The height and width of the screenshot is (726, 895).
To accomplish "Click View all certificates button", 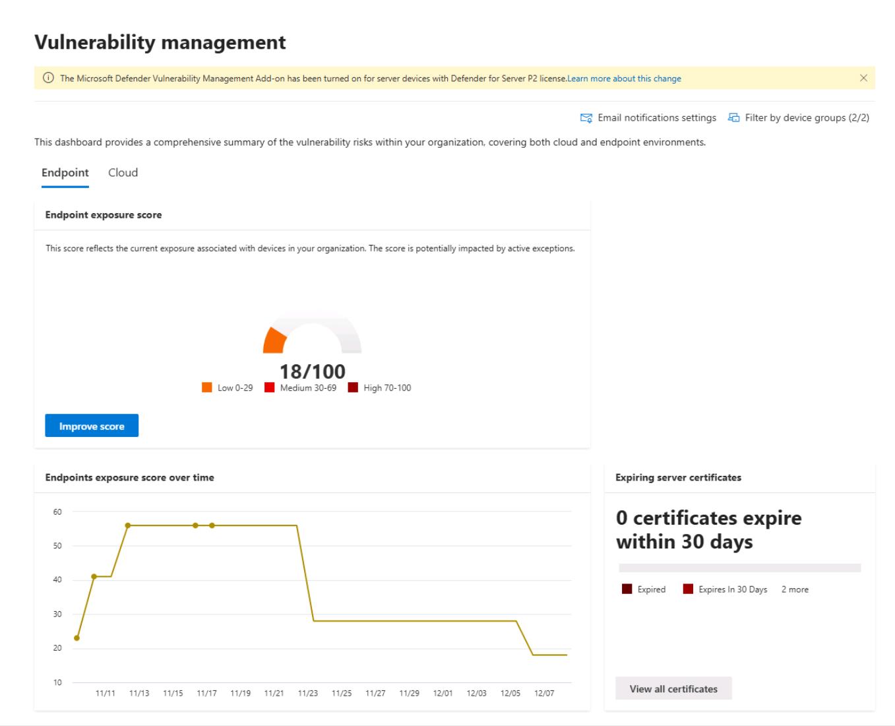I will tap(673, 688).
